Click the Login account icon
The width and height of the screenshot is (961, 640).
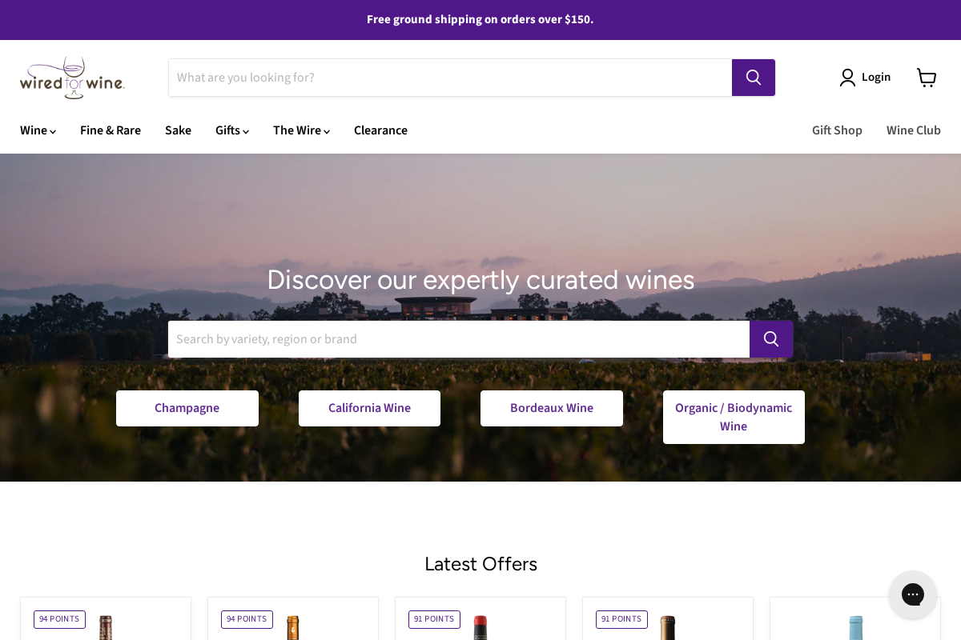[x=847, y=78]
